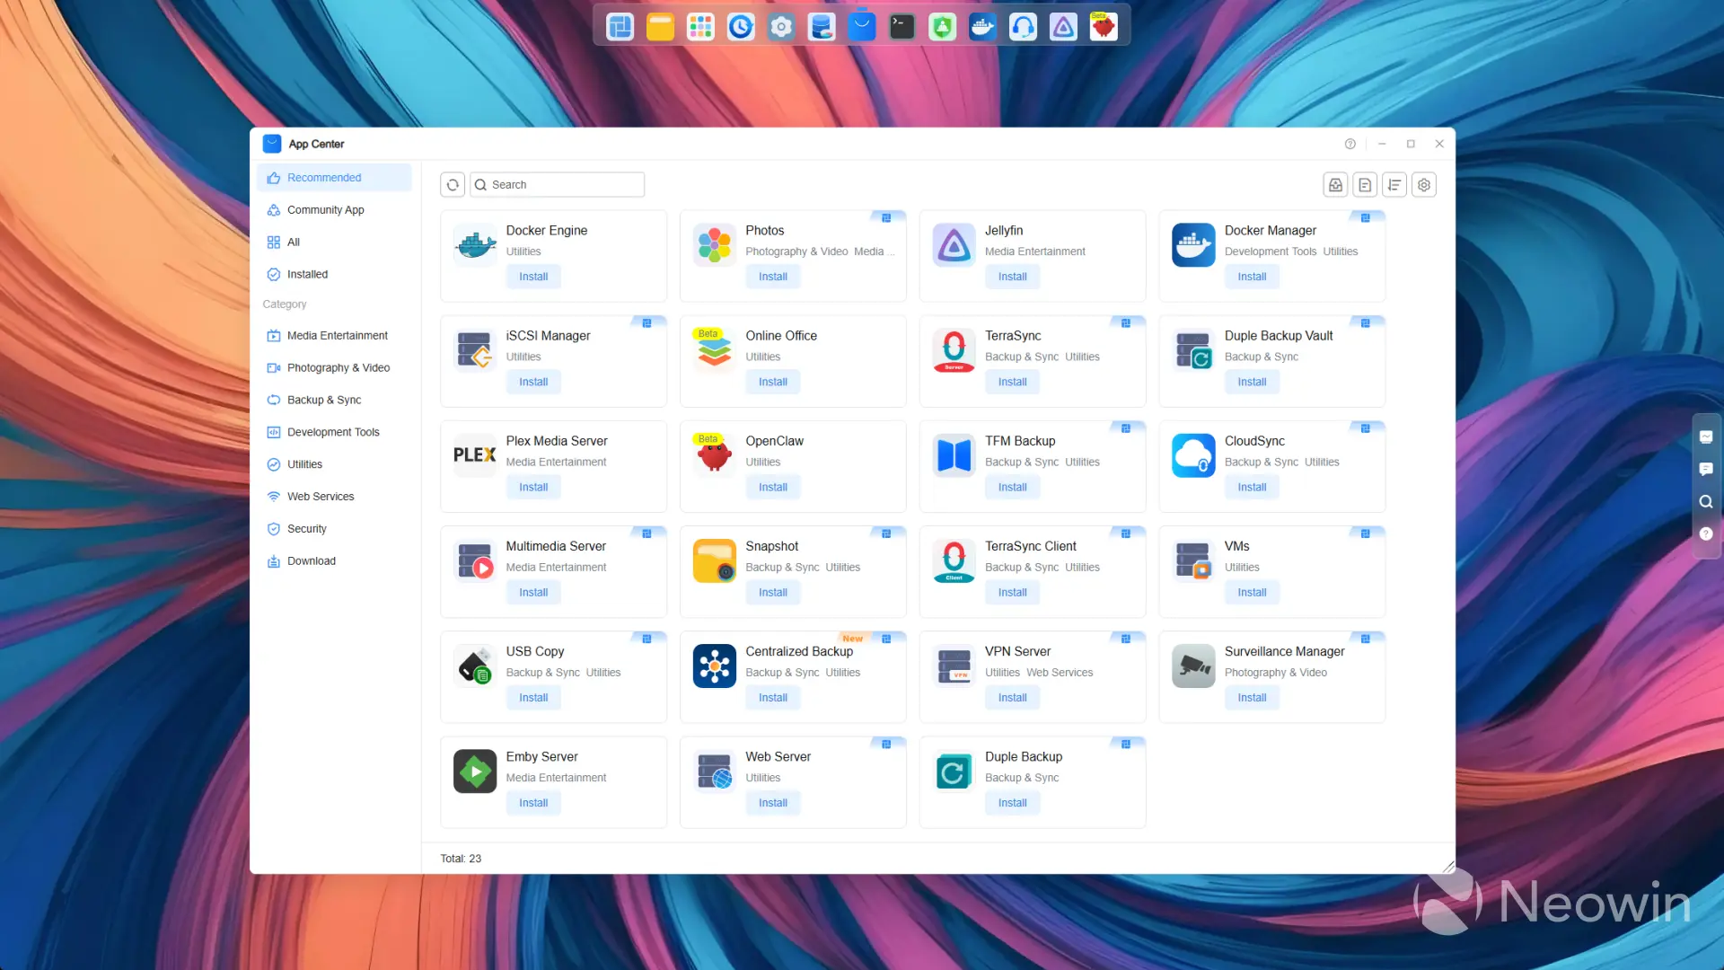This screenshot has height=970, width=1724.
Task: Open the resource monitor icon in the side dock
Action: (x=1706, y=437)
